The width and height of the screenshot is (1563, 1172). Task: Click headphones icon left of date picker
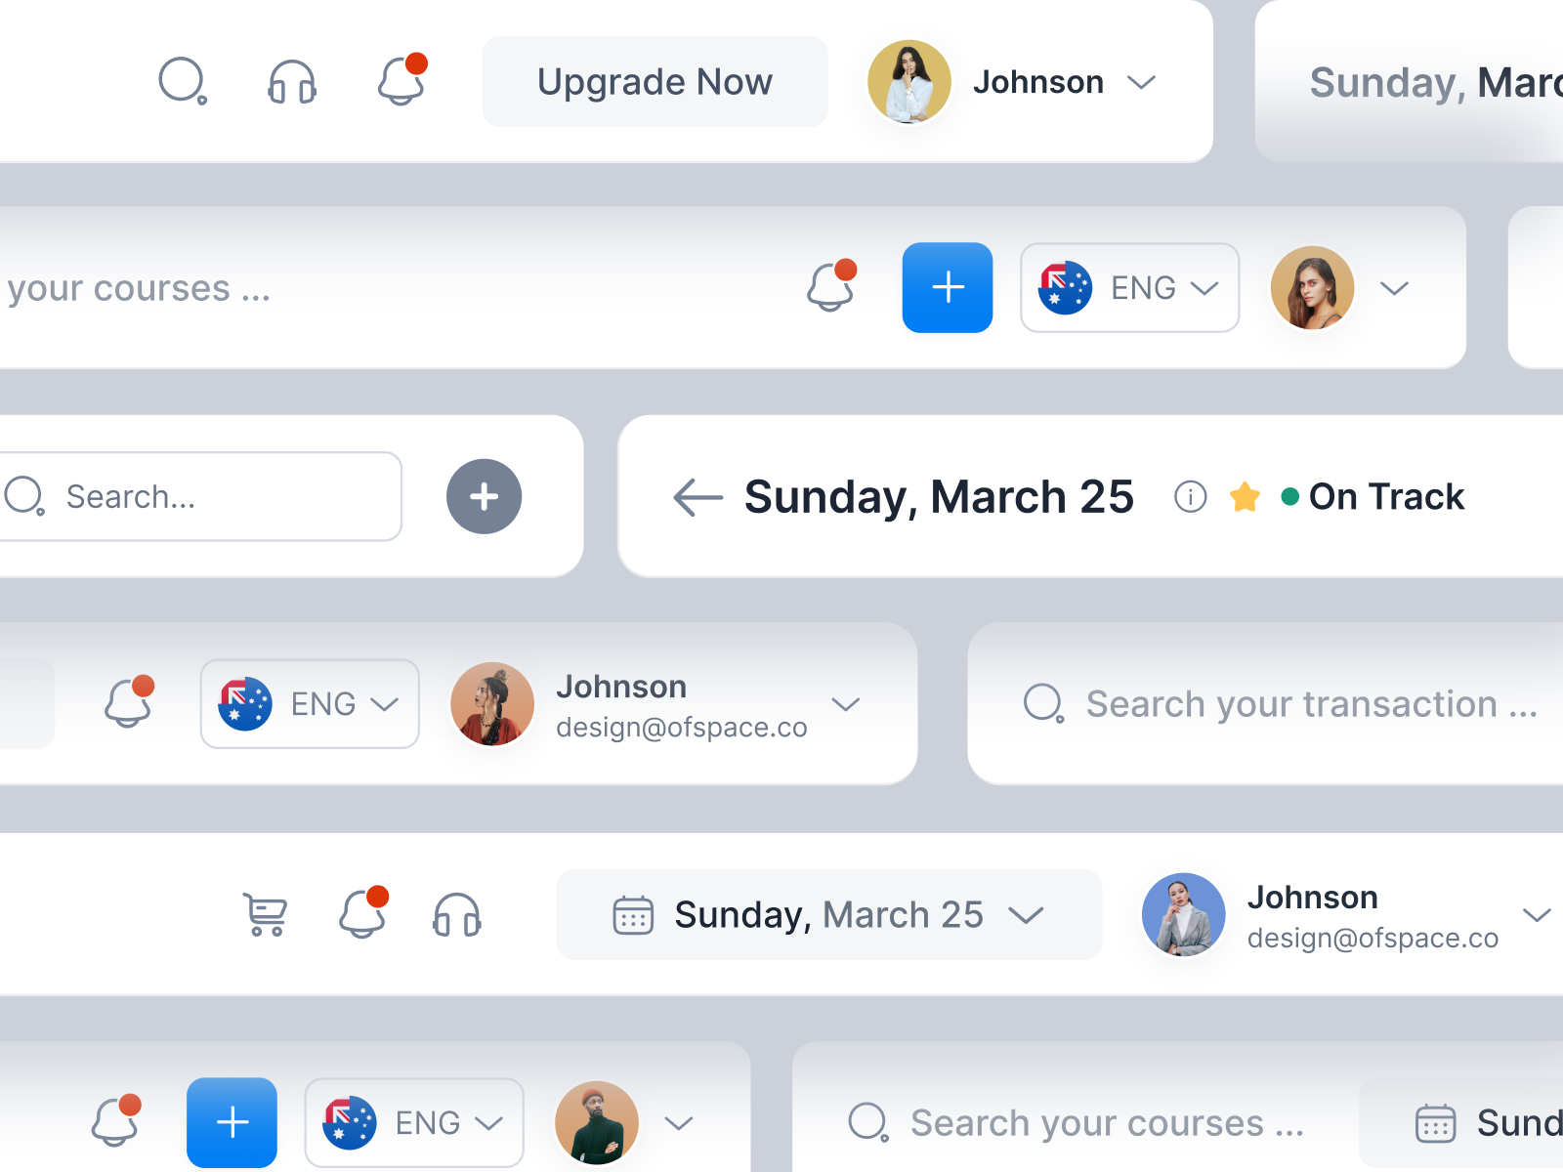point(457,915)
